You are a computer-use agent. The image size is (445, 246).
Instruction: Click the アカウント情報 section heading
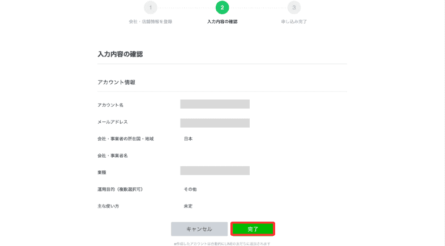coord(117,82)
